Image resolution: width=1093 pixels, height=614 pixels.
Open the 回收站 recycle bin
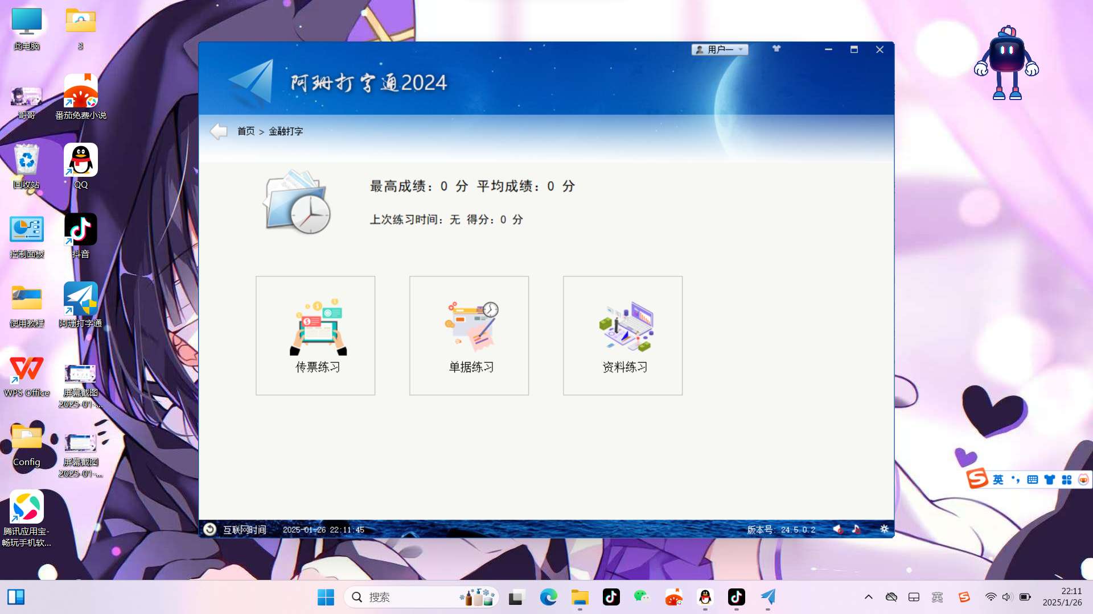(27, 167)
